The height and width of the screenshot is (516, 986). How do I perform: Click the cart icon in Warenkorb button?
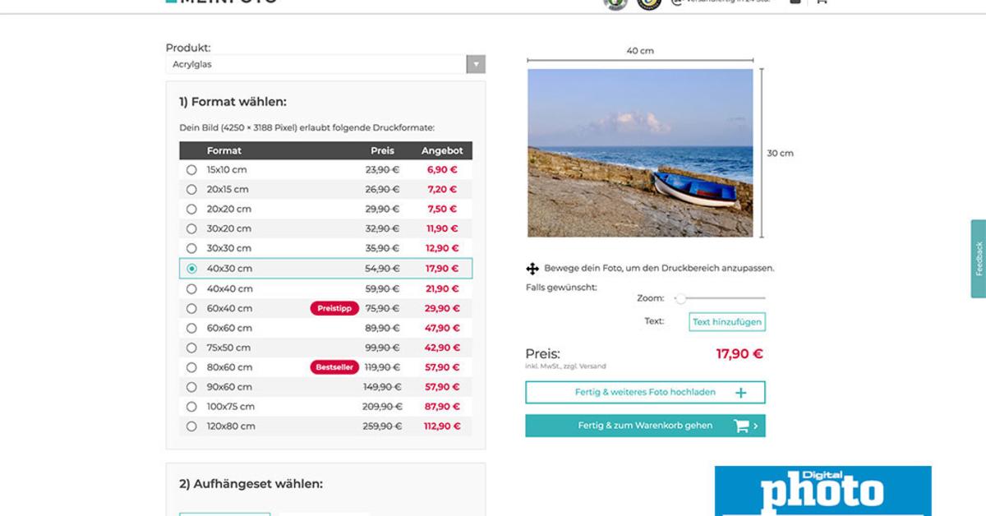pos(741,426)
